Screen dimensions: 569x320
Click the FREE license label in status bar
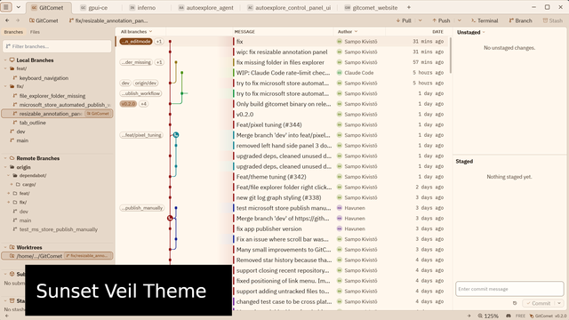pyautogui.click(x=520, y=316)
